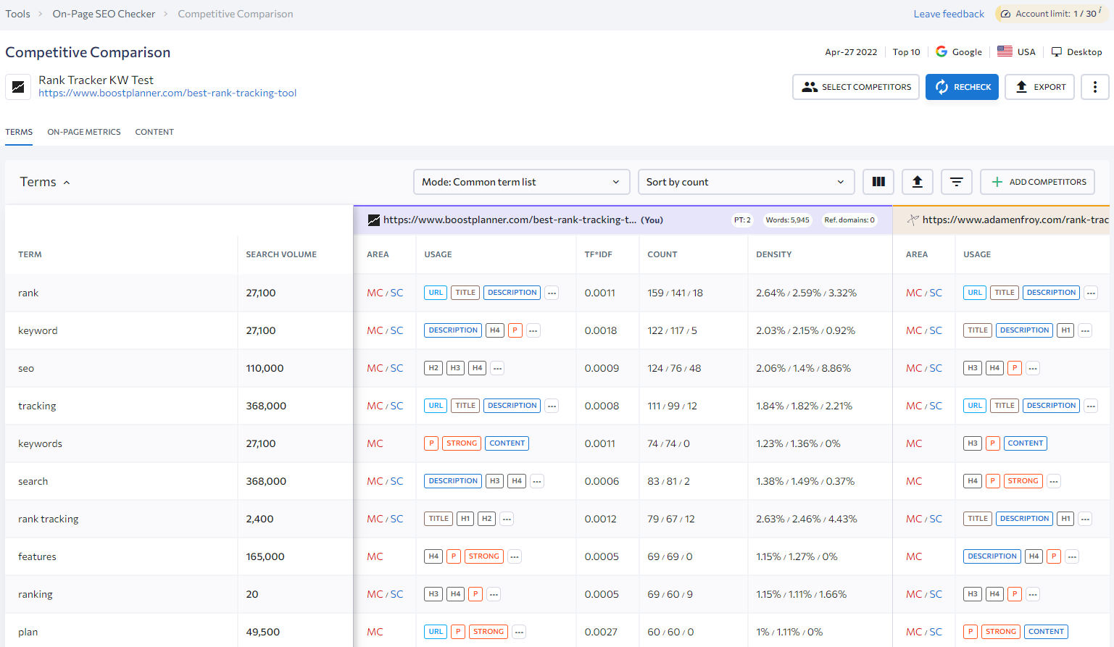Viewport: 1114px width, 647px height.
Task: Open Leave feedback link
Action: coord(949,14)
